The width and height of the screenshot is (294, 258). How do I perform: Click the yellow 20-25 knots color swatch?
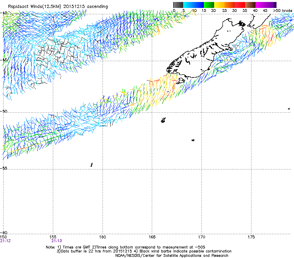[x=219, y=5]
